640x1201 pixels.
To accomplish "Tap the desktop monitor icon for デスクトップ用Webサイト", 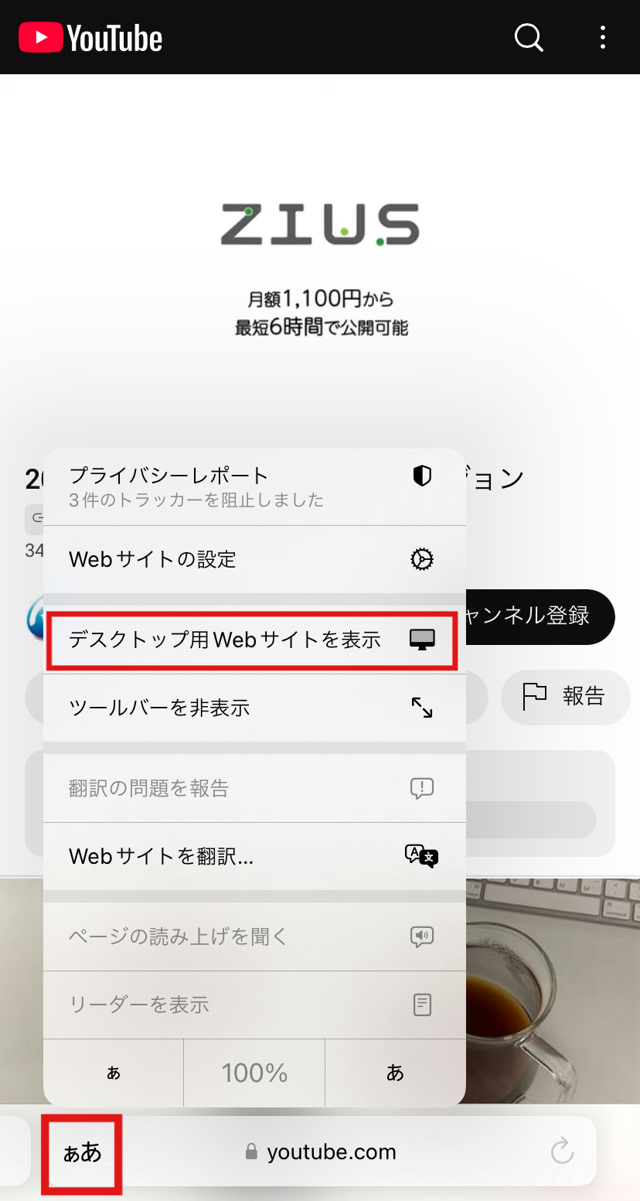I will pos(422,640).
